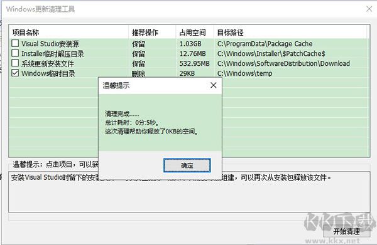Click 删除 in the Windows临时目录 row

point(138,73)
